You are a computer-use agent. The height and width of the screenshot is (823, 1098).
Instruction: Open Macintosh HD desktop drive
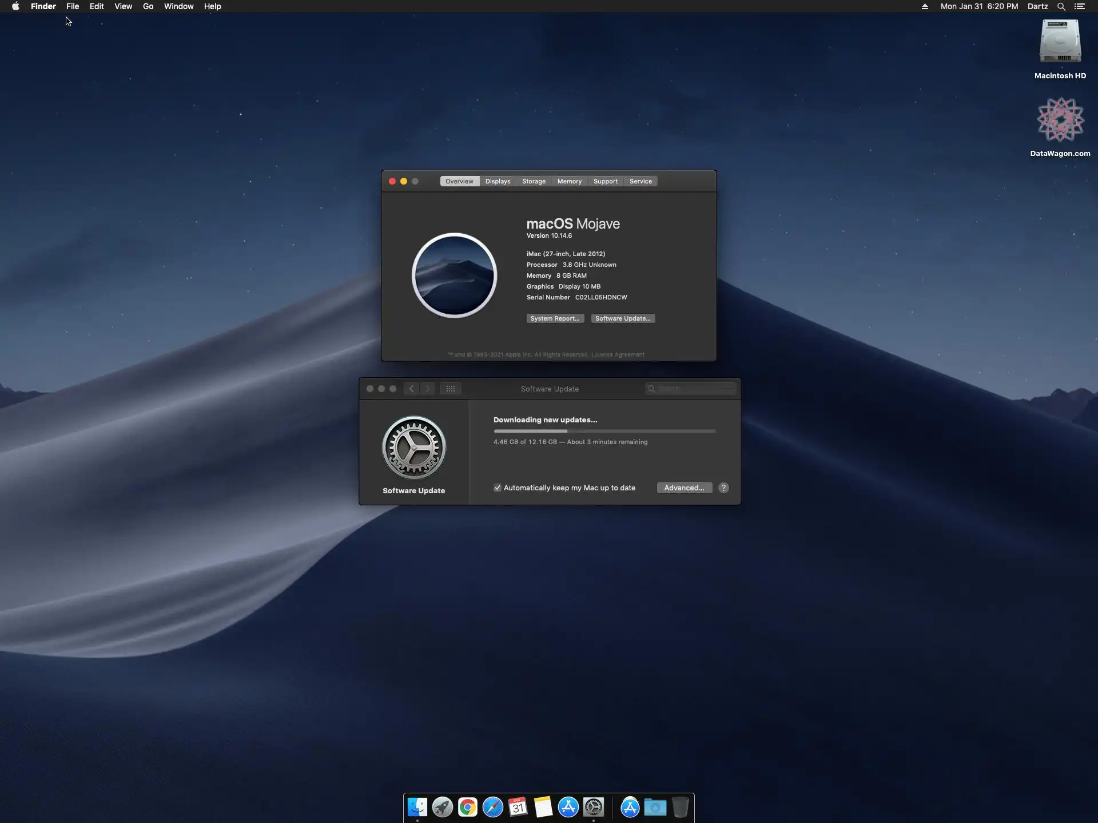coord(1060,42)
